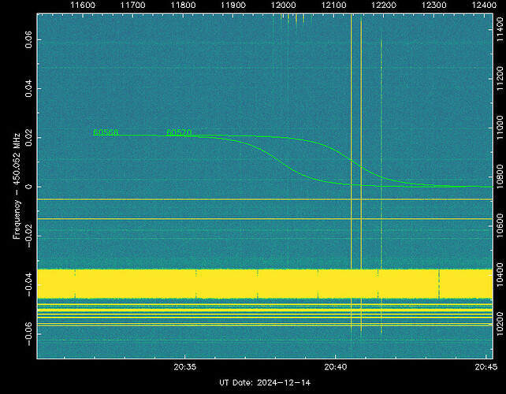Click the right axis value 10800
506x394 pixels.
(500, 177)
